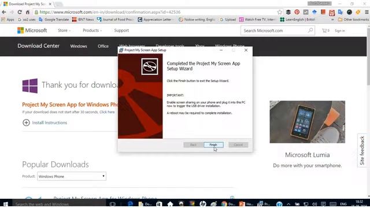The width and height of the screenshot is (370, 208).
Task: Open the HP taskbar icon
Action: click(x=203, y=204)
